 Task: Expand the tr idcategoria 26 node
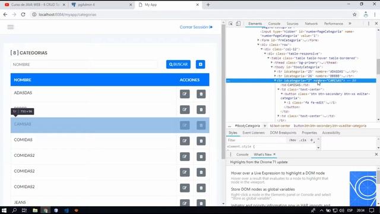point(275,76)
